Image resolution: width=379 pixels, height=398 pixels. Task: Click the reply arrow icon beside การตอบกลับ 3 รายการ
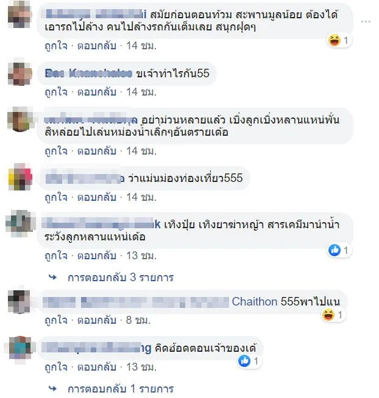(x=53, y=278)
